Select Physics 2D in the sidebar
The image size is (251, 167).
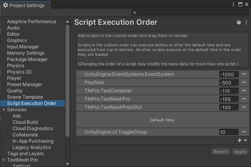coord(19,72)
